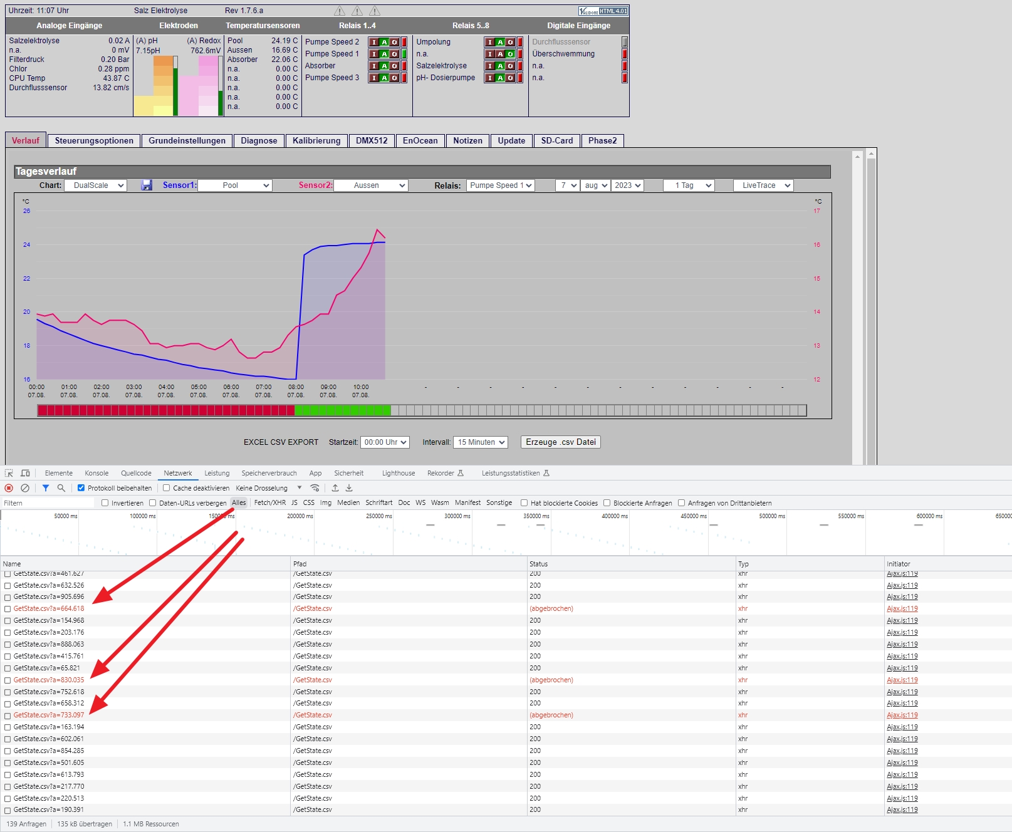1012x832 pixels.
Task: Open the Kalibrierung tab
Action: click(x=316, y=141)
